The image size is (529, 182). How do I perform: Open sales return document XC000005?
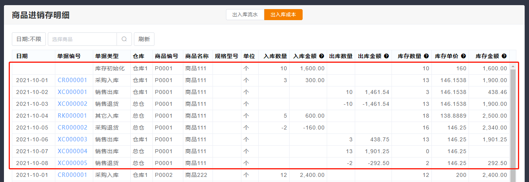click(72, 163)
